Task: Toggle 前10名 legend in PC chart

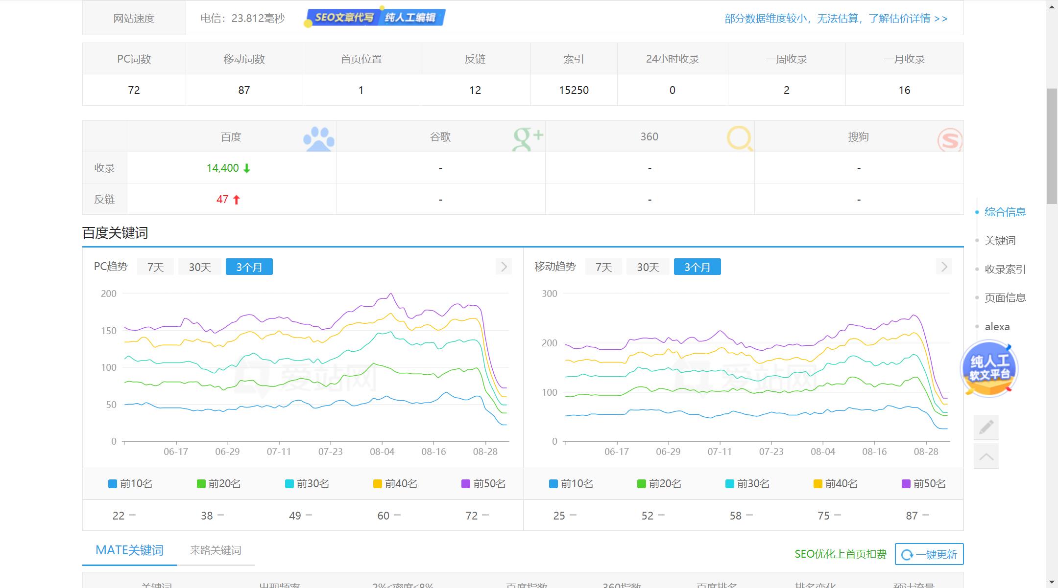Action: 130,484
